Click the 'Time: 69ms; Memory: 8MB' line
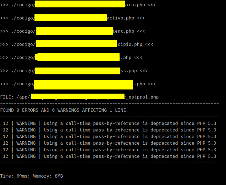The width and height of the screenshot is (226, 185). point(31,176)
